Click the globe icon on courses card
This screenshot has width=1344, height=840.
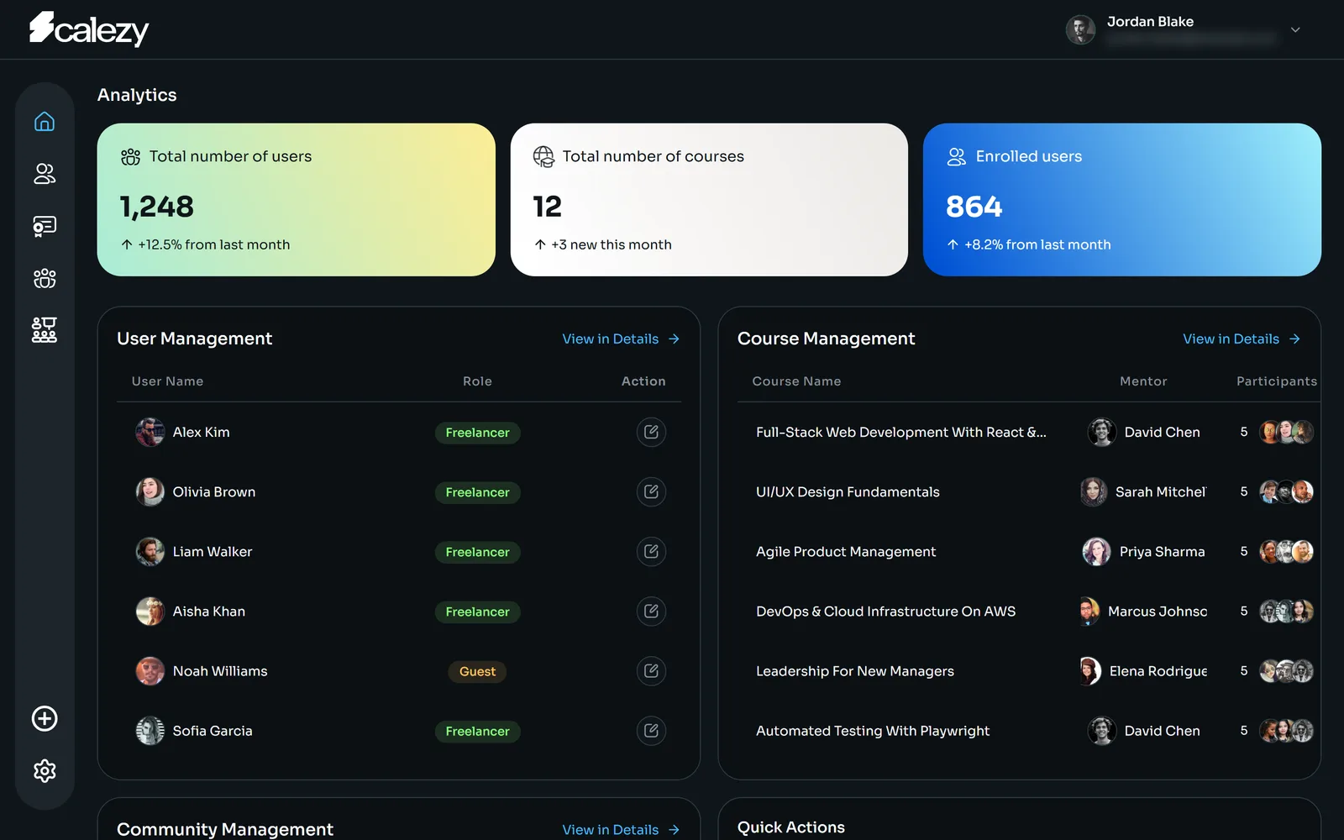[543, 157]
